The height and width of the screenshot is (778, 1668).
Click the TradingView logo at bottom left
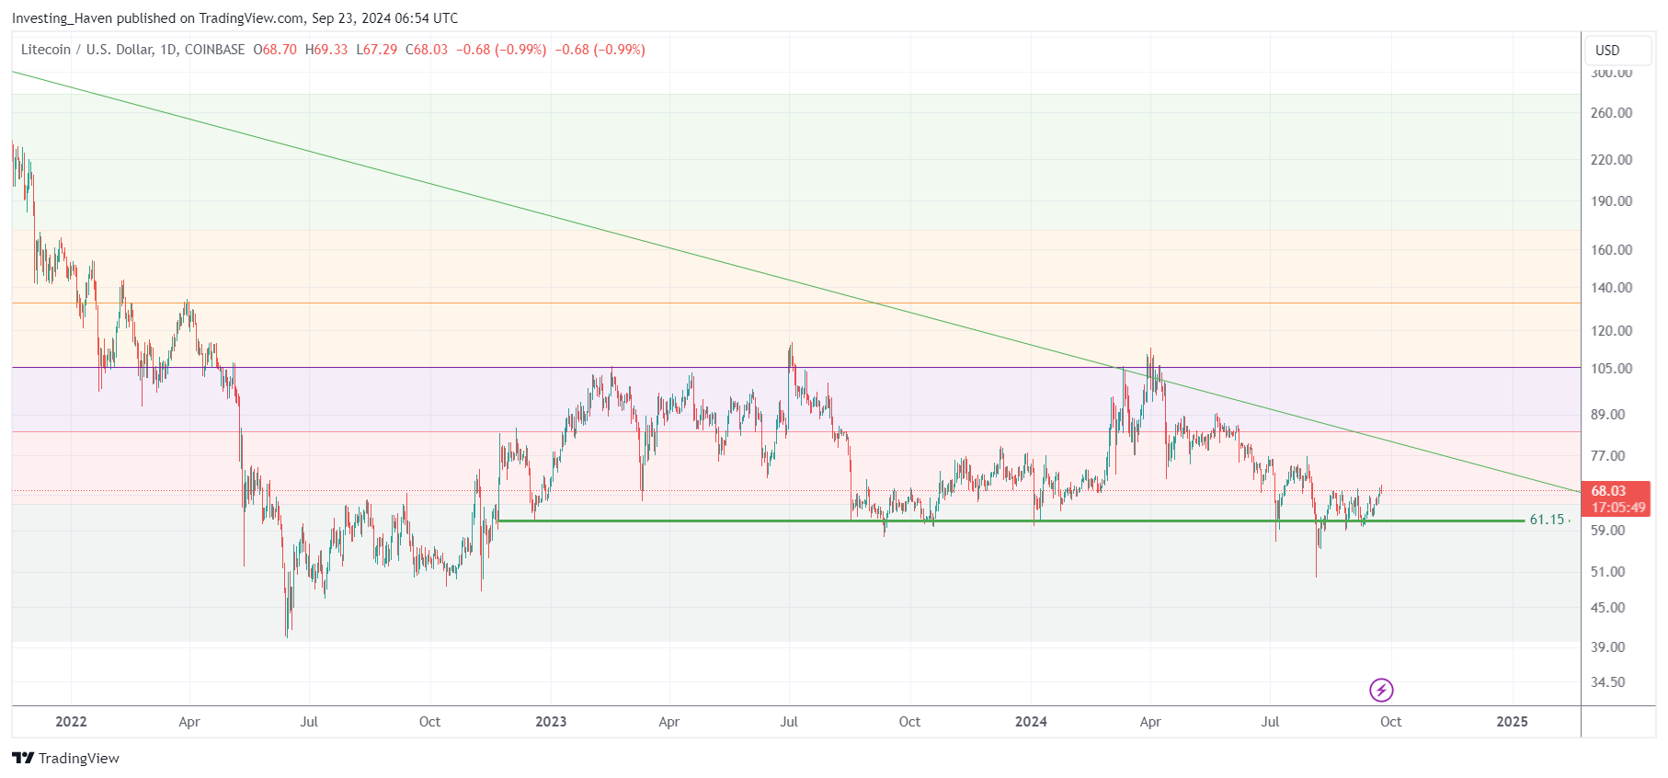(x=65, y=758)
